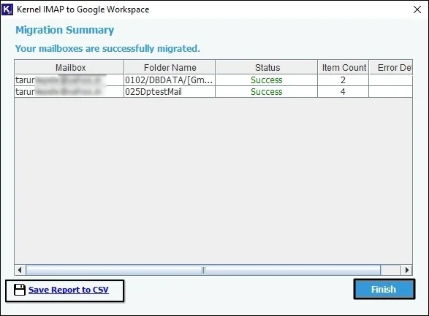Viewport: 429px width, 316px height.
Task: Sort by Mailbox column header
Action: [69, 67]
